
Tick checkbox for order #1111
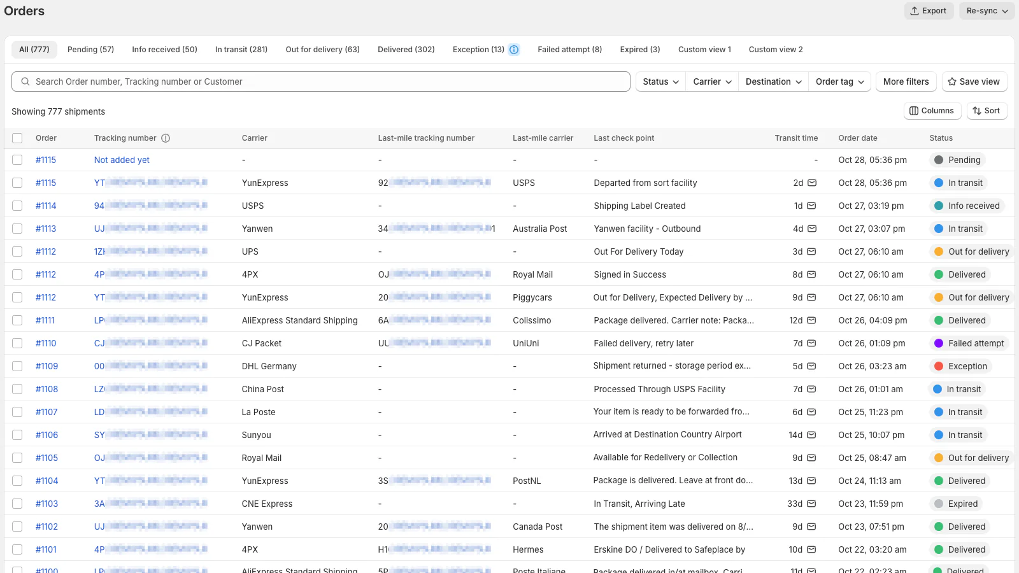tap(17, 320)
